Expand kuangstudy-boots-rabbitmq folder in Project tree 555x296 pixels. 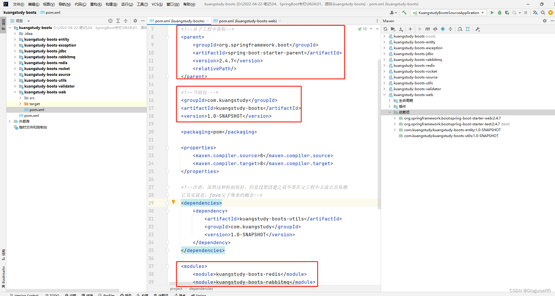tap(15, 57)
